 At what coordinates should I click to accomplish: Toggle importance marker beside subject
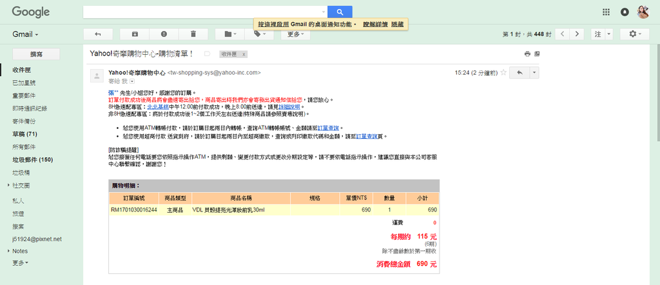pyautogui.click(x=207, y=54)
